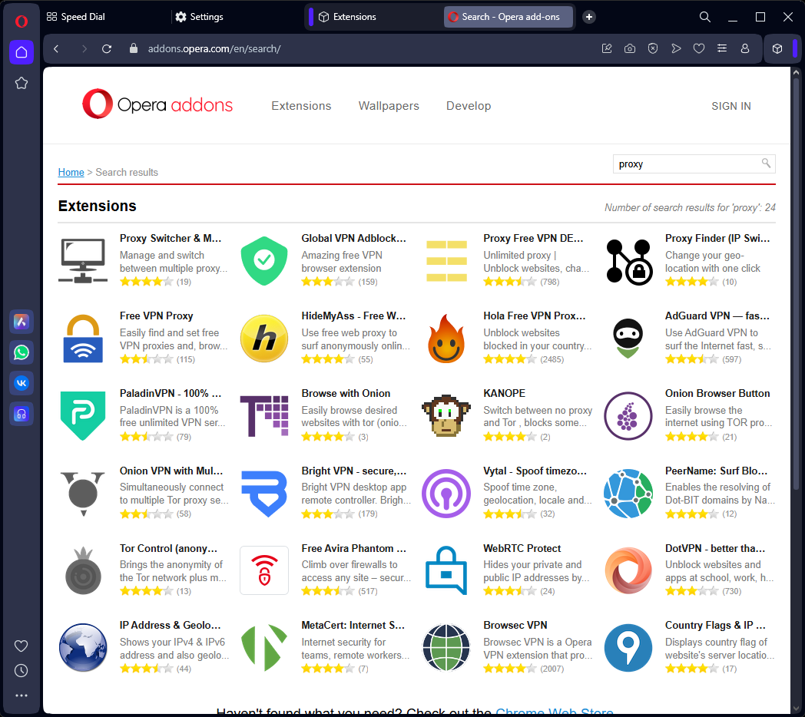
Task: Open Global VPN Adblock... extension
Action: pyautogui.click(x=353, y=238)
